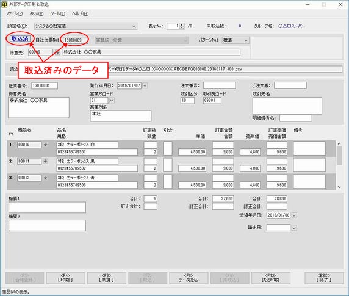The image size is (349, 296).
Task: Click the 引合 box in row 2
Action: [168, 165]
